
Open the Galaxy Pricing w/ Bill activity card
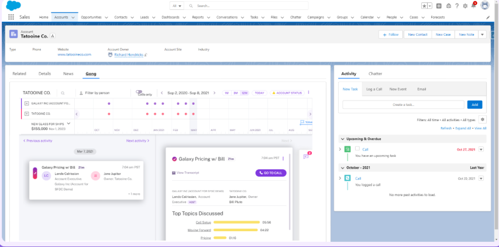pos(86,180)
